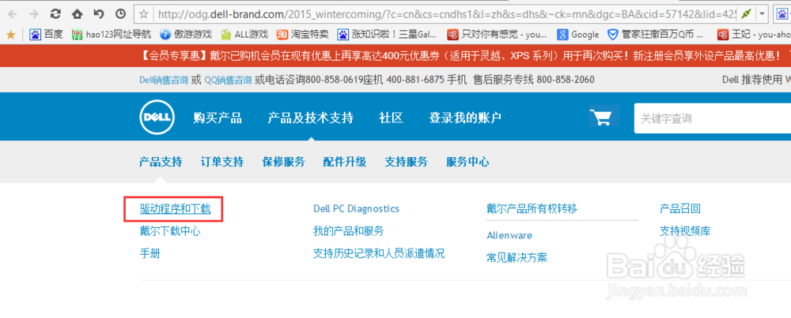The height and width of the screenshot is (318, 791).
Task: Open 产品召回 link
Action: pyautogui.click(x=680, y=208)
